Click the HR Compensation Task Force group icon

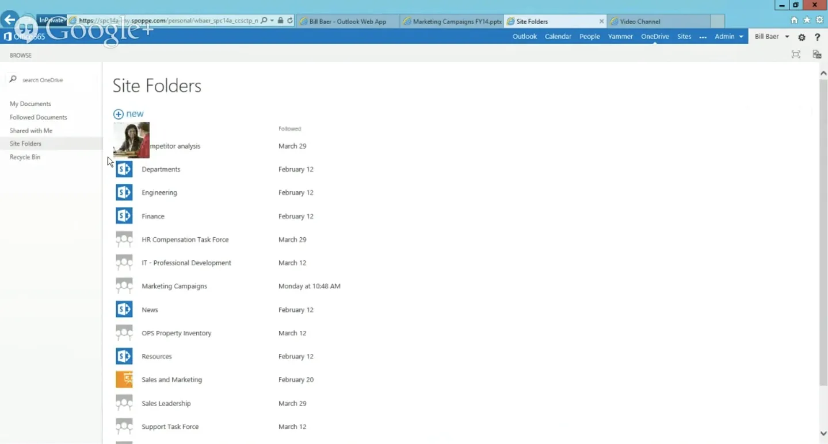[x=124, y=240]
